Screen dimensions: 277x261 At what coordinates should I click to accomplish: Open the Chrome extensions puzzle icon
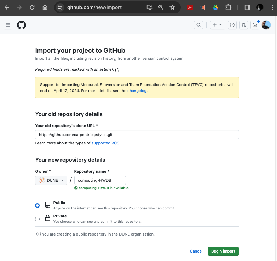pyautogui.click(x=228, y=7)
